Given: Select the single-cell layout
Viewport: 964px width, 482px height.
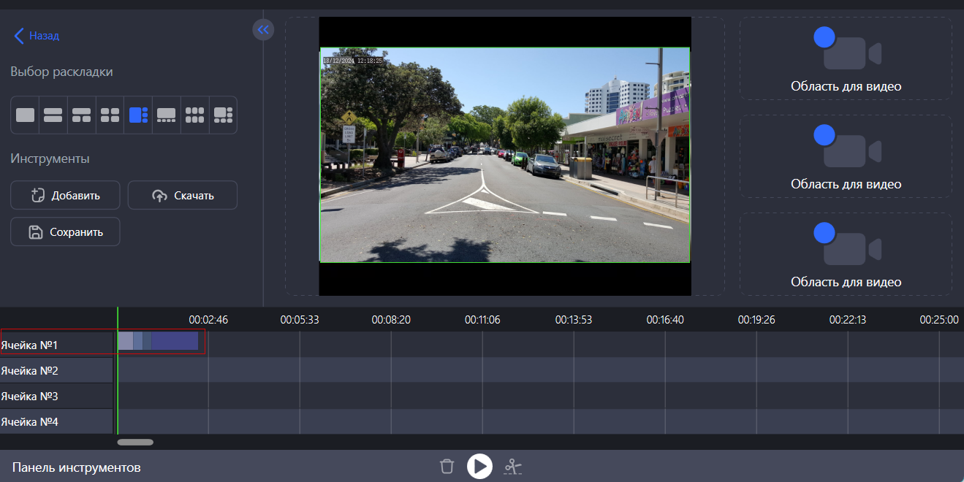Looking at the screenshot, I should point(24,115).
